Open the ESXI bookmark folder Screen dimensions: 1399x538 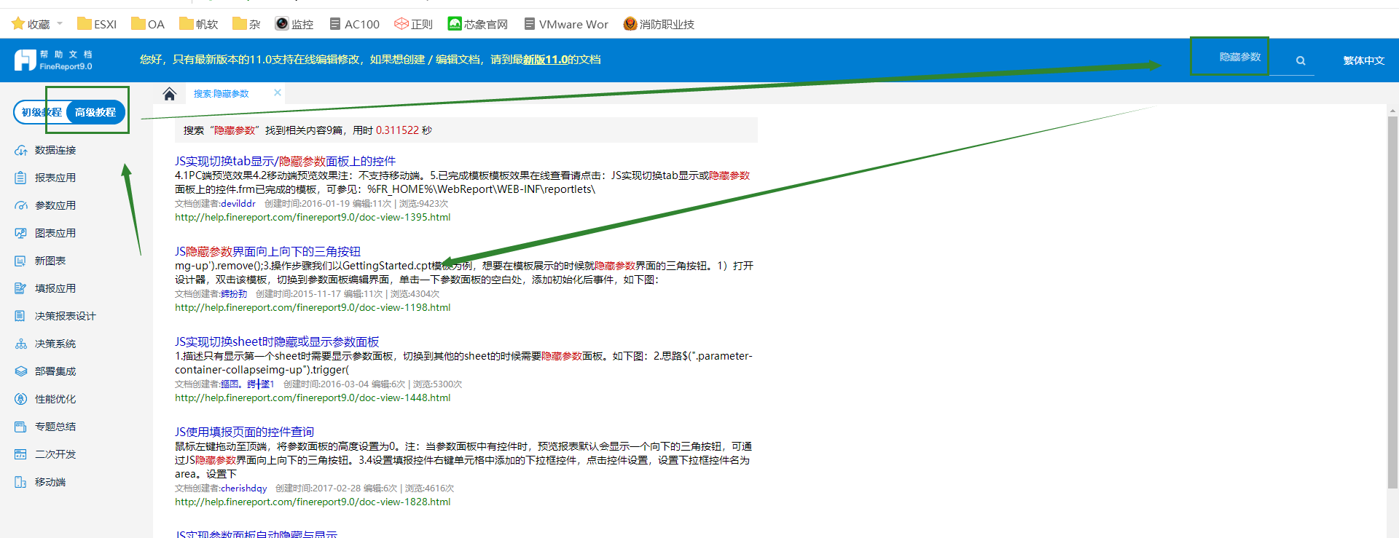pos(97,24)
